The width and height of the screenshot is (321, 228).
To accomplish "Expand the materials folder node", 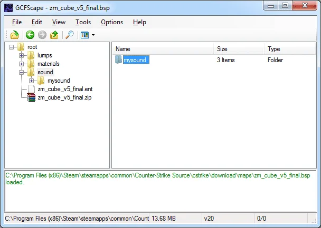I will 22,64.
